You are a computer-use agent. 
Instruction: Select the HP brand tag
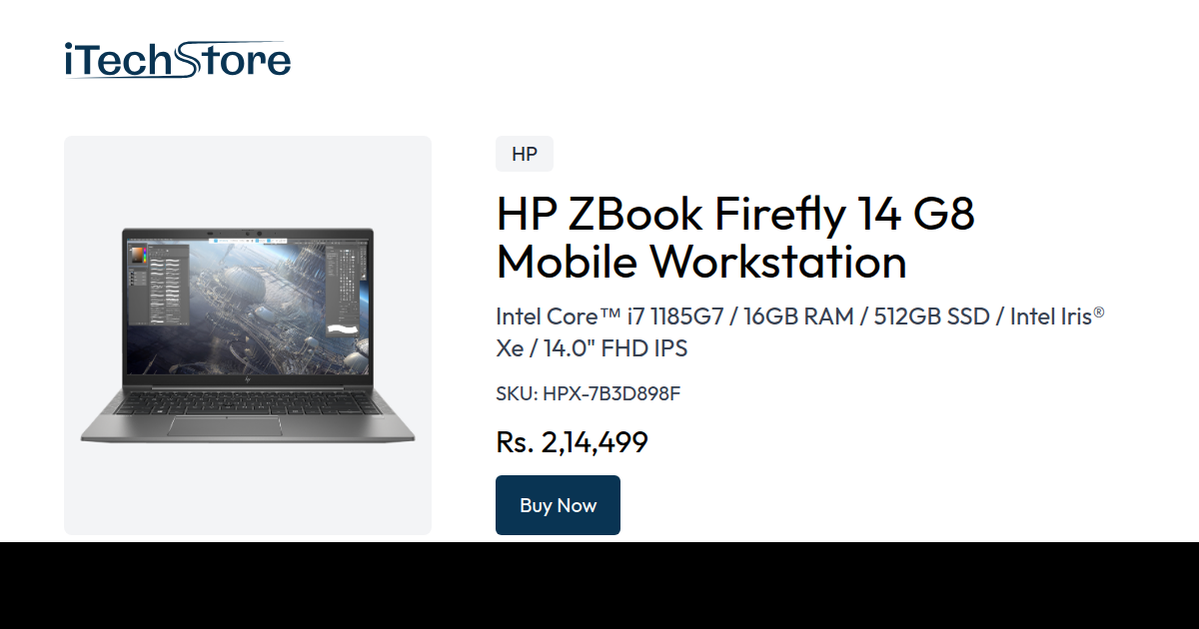pyautogui.click(x=525, y=154)
